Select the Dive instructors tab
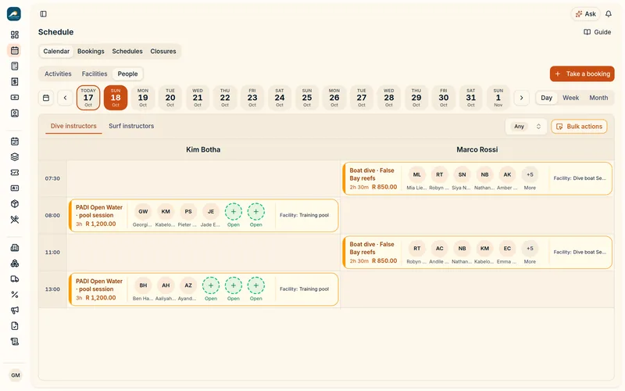Image resolution: width=625 pixels, height=391 pixels. pos(73,126)
